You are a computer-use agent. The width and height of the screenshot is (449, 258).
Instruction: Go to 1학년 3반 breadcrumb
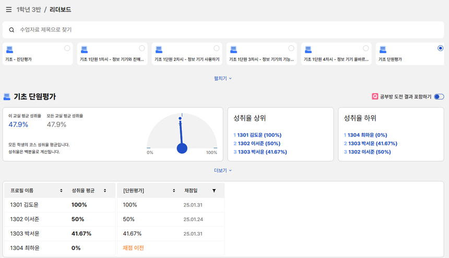(x=28, y=9)
